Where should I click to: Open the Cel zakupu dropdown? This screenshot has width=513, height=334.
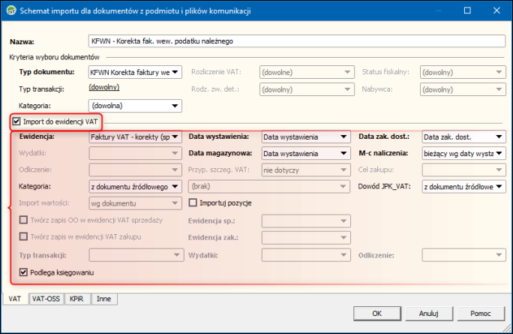click(464, 170)
